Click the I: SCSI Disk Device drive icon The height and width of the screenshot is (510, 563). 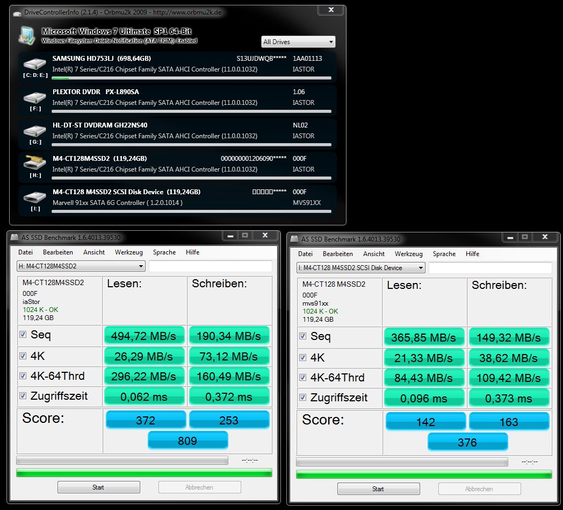34,197
